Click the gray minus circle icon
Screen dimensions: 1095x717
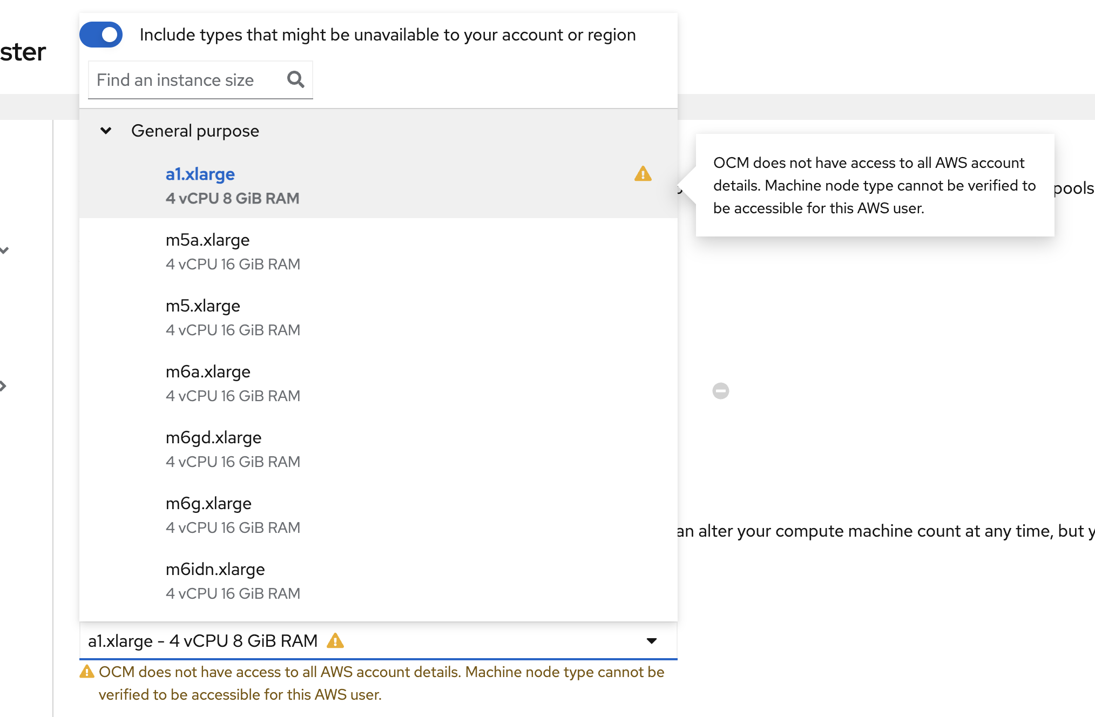click(720, 391)
